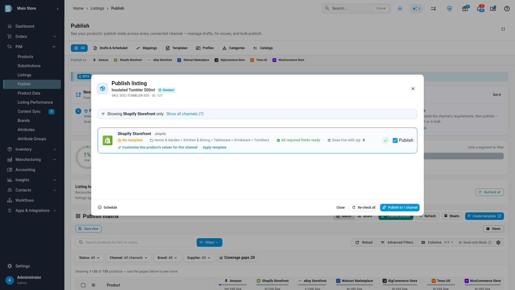Expand the Inventory menu

tap(32, 149)
